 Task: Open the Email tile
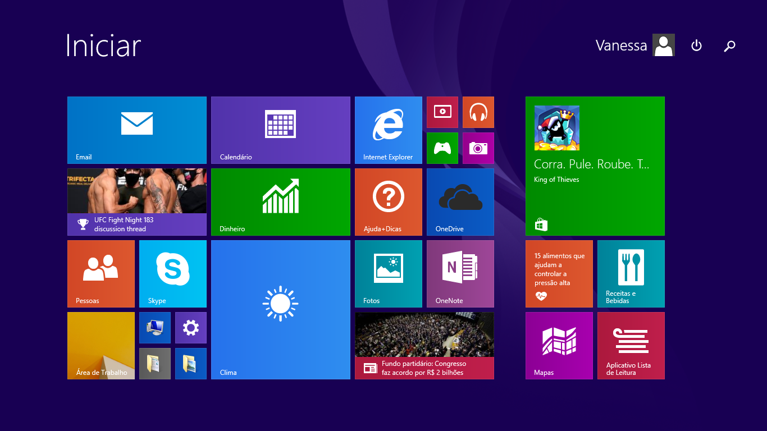137,130
